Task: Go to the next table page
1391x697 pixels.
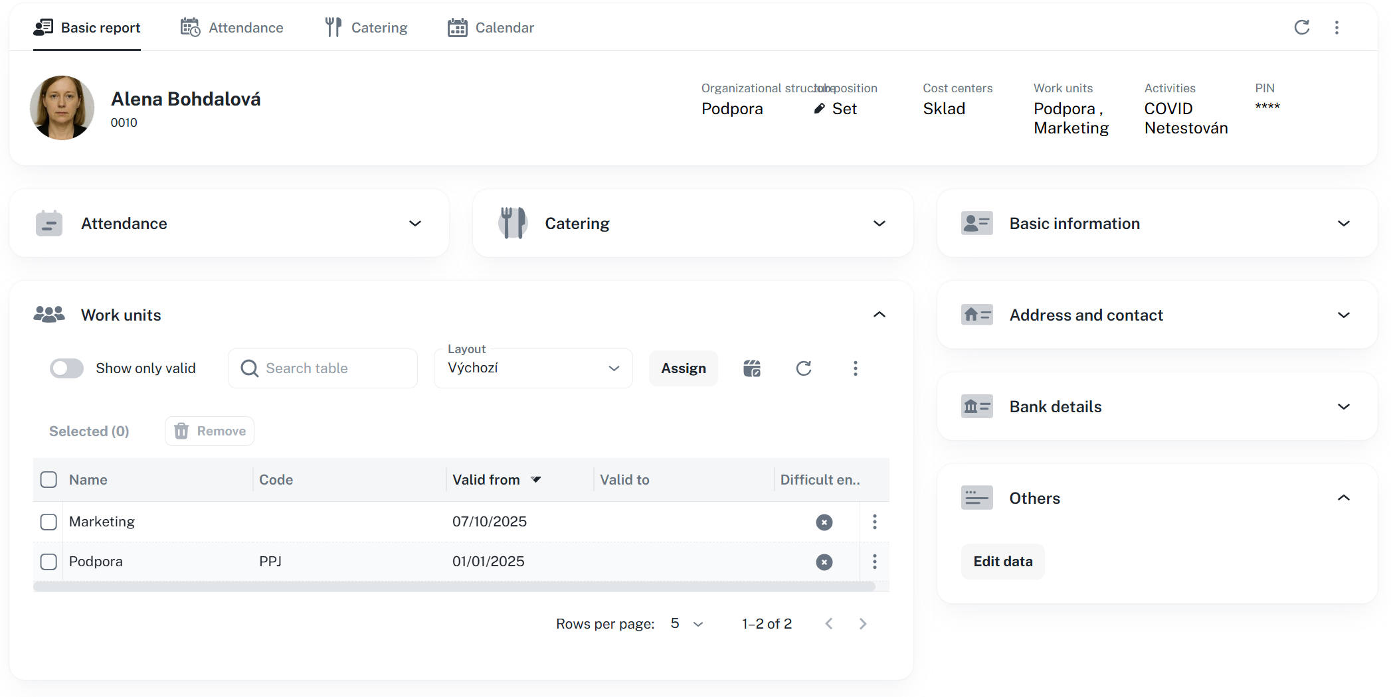Action: click(862, 624)
